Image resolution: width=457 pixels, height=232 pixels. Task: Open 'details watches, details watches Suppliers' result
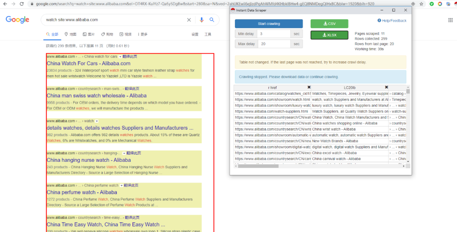pos(120,128)
